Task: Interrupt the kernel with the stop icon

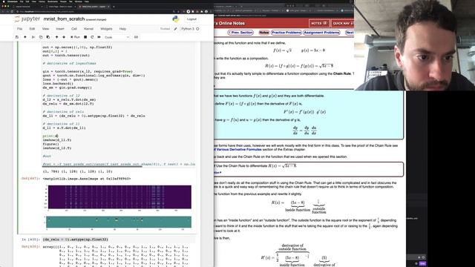Action: [85, 37]
